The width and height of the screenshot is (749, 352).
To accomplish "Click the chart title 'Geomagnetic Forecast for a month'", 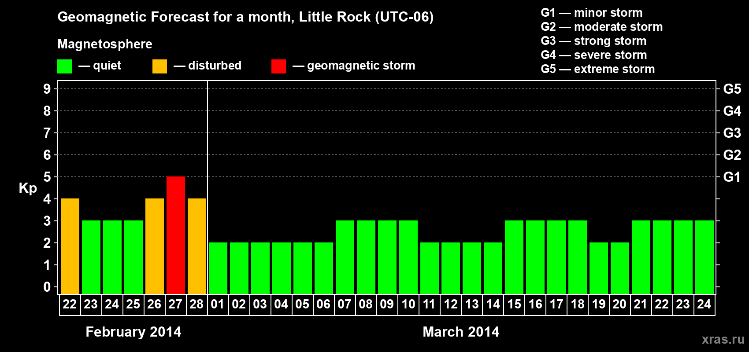I will 176,17.
